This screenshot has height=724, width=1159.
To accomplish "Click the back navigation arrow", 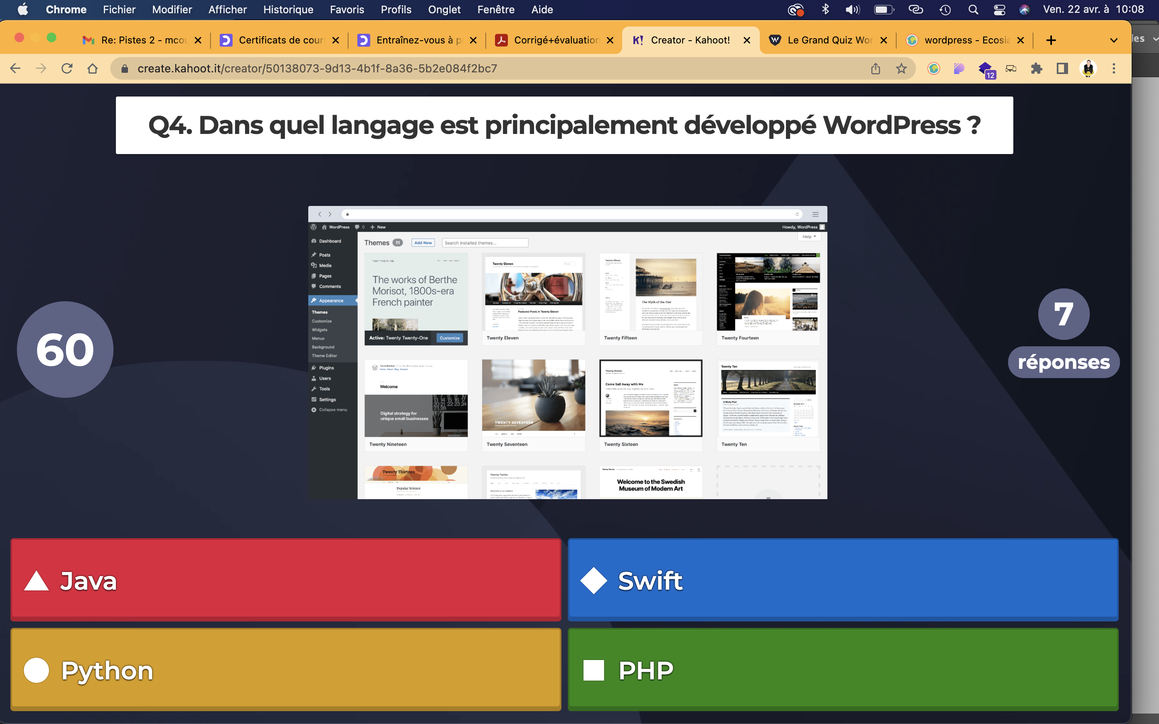I will click(x=15, y=68).
